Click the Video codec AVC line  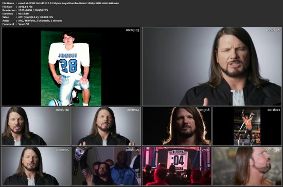28,17
